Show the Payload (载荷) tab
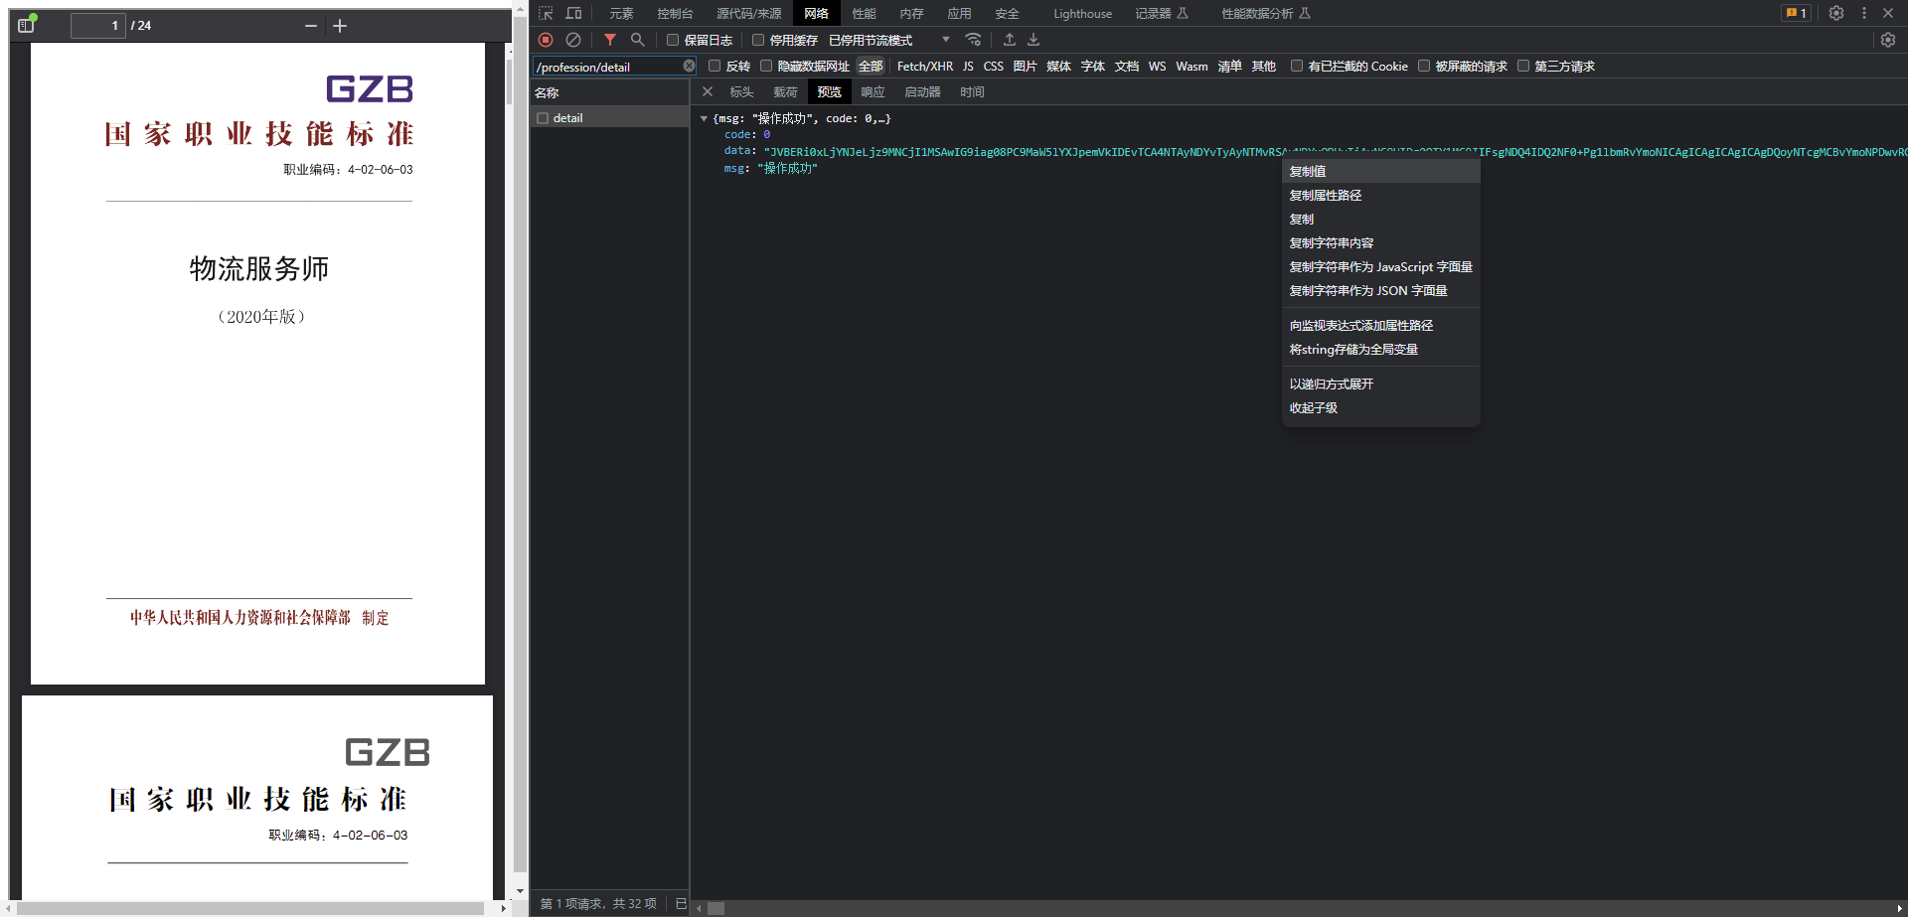The width and height of the screenshot is (1908, 917). click(785, 91)
